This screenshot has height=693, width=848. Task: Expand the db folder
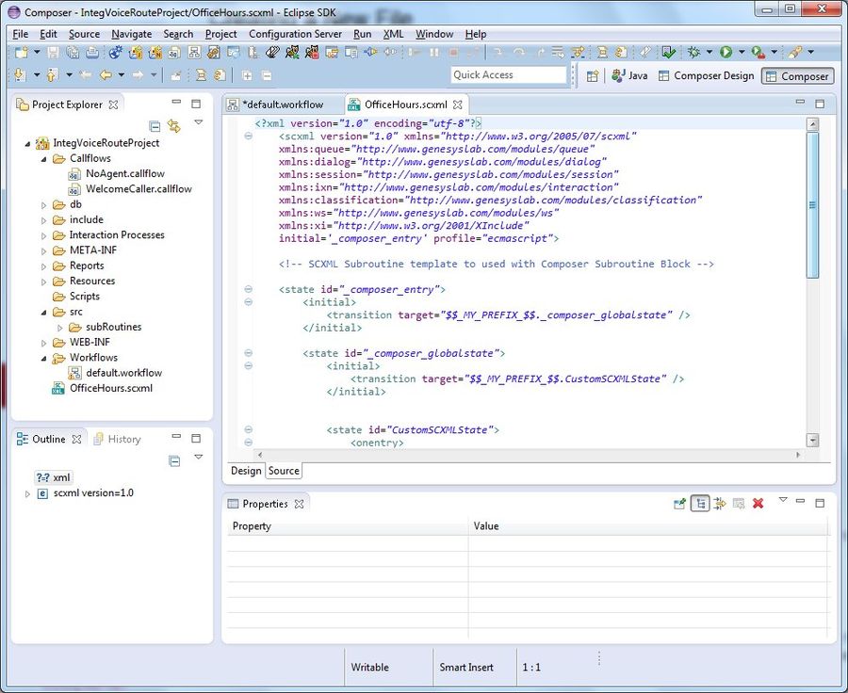tap(43, 205)
